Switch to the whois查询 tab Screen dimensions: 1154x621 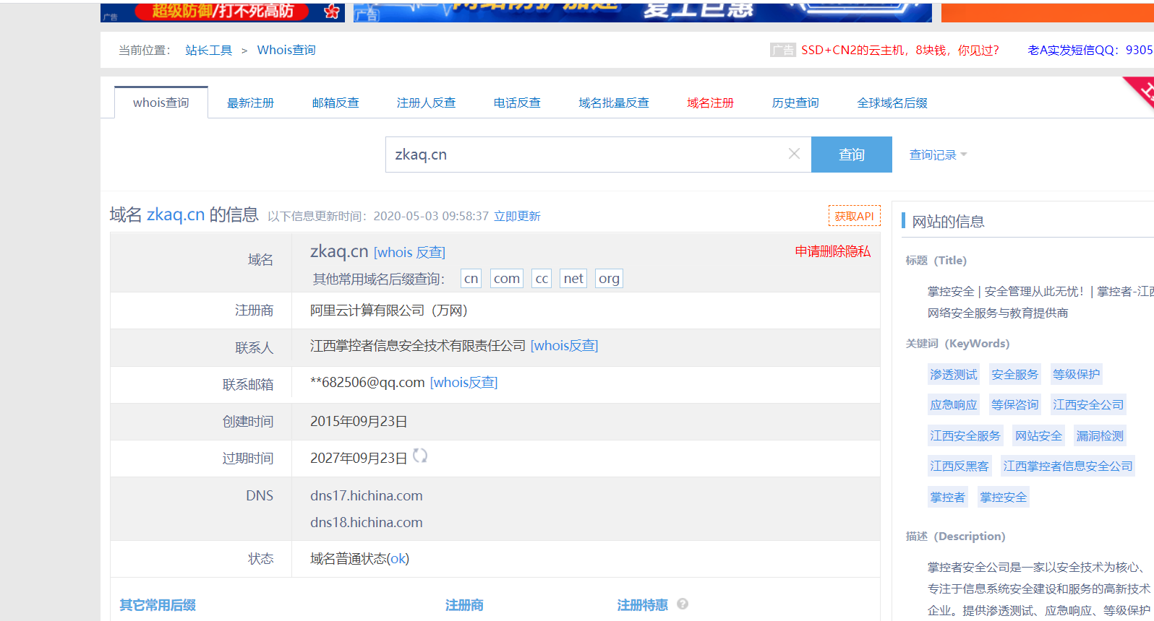point(161,103)
